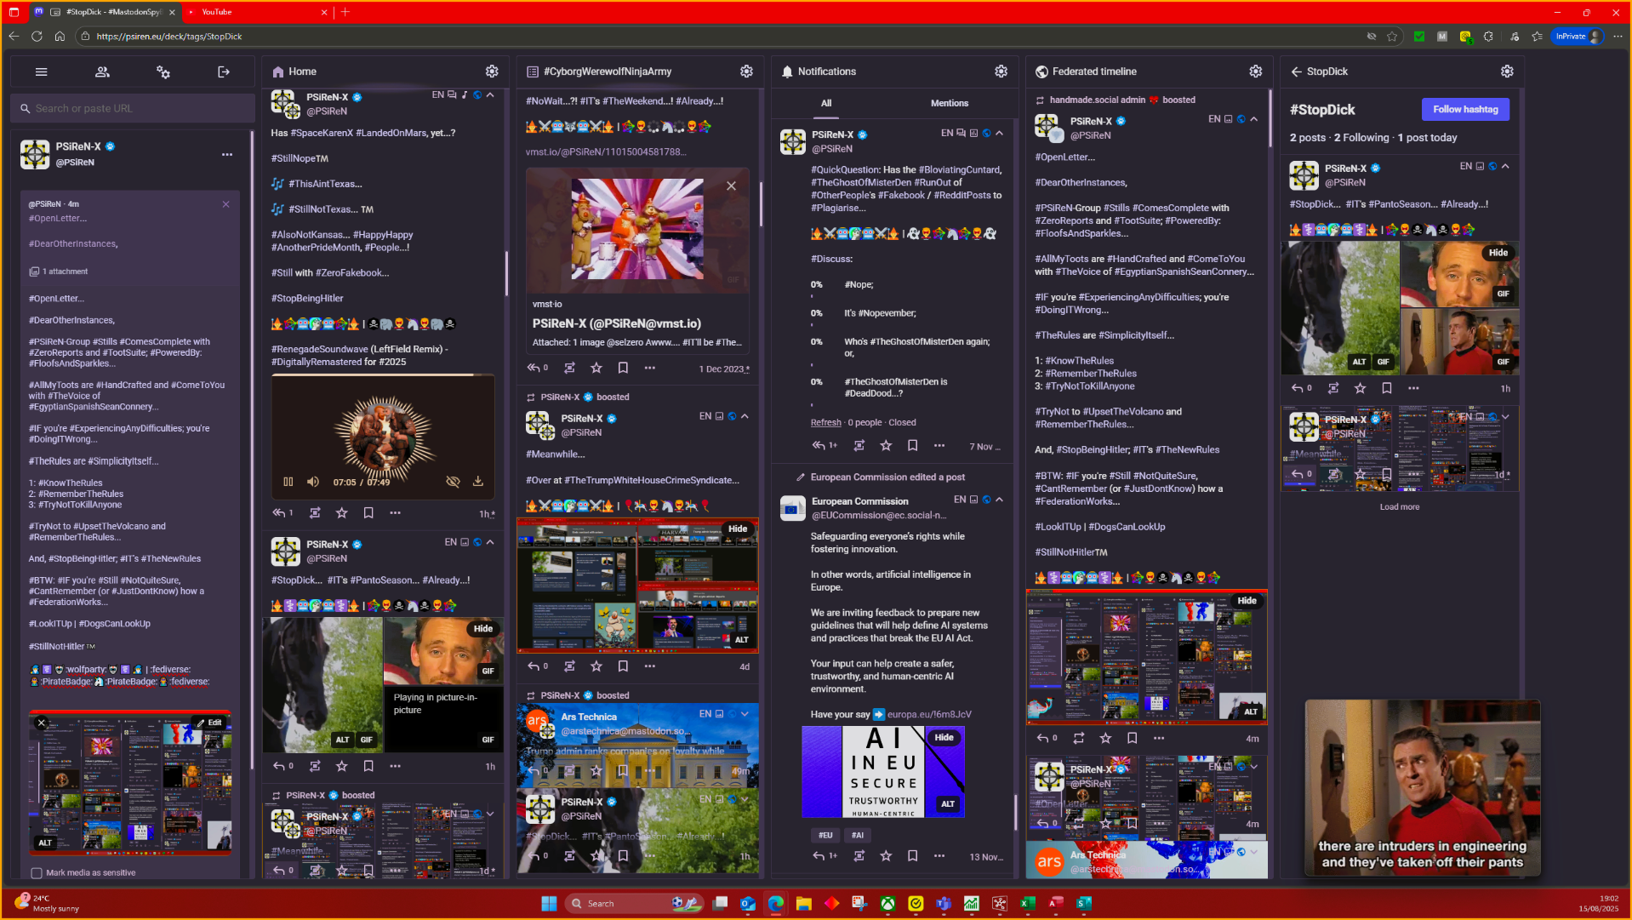1632x920 pixels.
Task: Favourite the #QuickQuestion poll post
Action: pyautogui.click(x=886, y=445)
